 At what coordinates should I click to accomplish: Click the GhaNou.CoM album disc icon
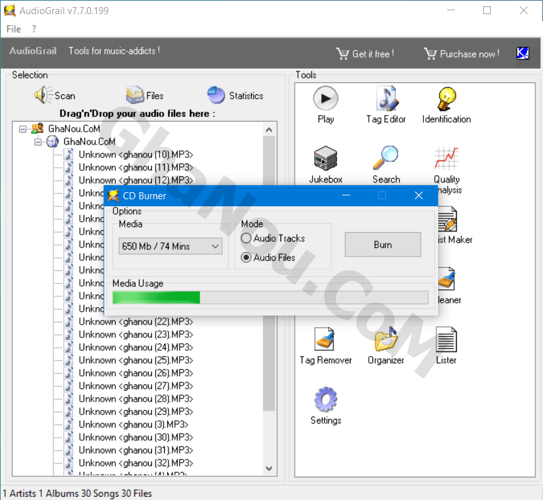pyautogui.click(x=52, y=141)
